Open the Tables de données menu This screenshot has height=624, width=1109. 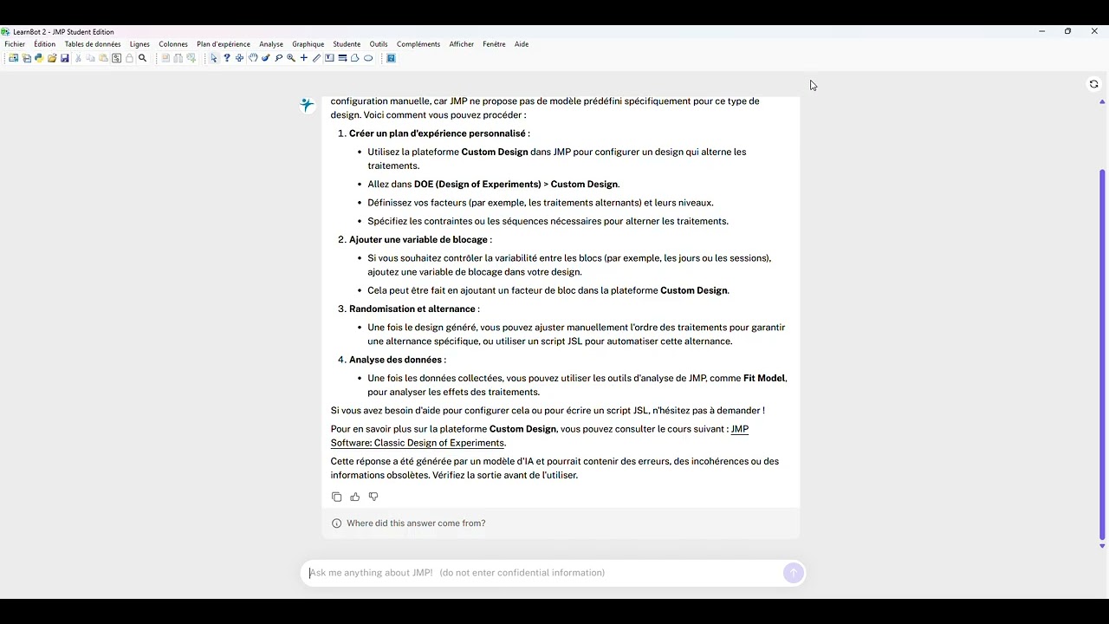point(93,44)
